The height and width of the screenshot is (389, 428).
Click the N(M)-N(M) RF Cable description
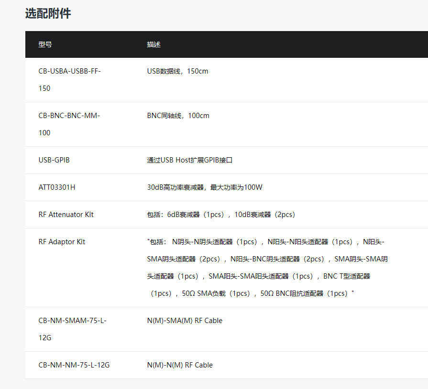click(x=180, y=365)
